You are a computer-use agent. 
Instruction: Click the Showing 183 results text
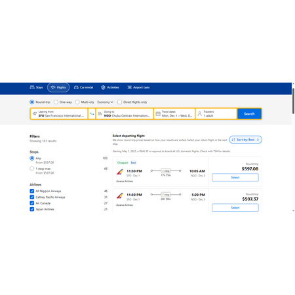tap(43, 141)
